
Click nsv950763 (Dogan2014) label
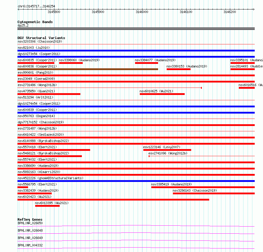coord(36,116)
